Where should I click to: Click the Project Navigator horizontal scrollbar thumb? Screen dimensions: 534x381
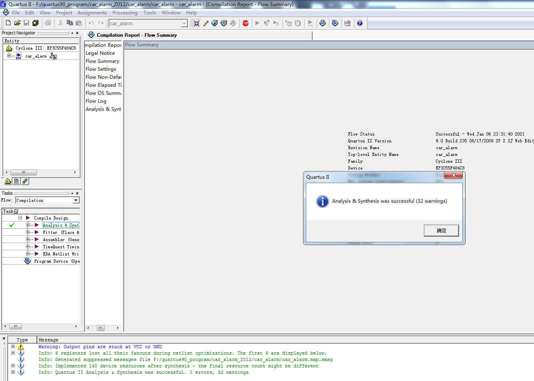[x=24, y=172]
